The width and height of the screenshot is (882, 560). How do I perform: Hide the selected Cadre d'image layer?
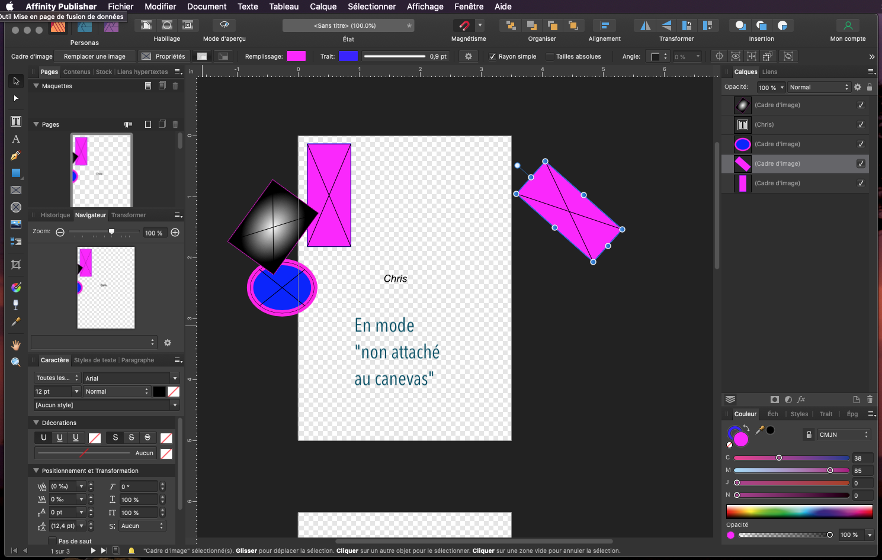[x=861, y=163]
